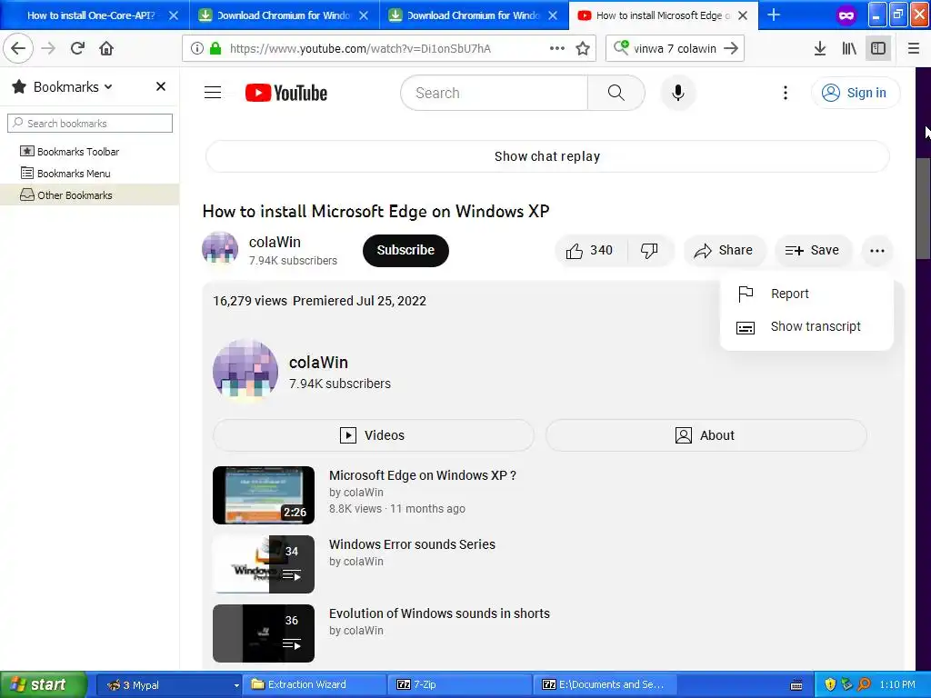
Task: Close the Bookmarks sidebar
Action: (x=160, y=86)
